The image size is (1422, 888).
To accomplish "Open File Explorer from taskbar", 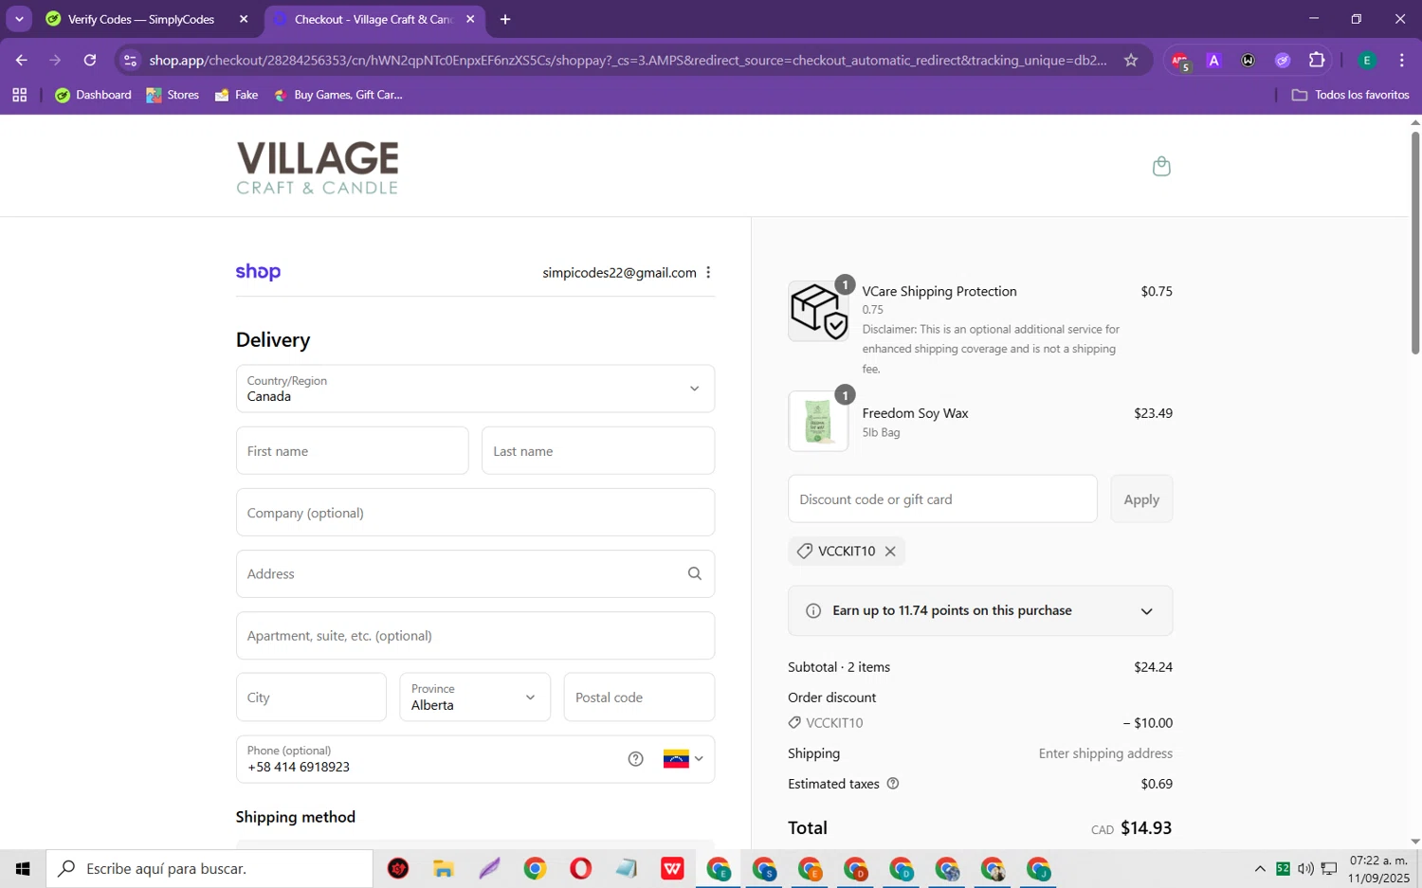I will click(444, 868).
